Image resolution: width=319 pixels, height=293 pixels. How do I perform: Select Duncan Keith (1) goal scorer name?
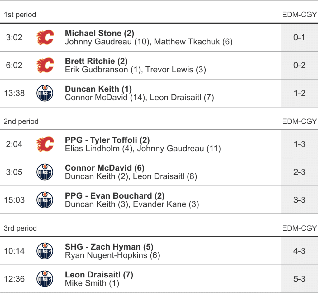pyautogui.click(x=98, y=89)
